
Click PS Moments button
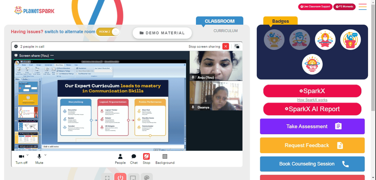click(x=344, y=7)
